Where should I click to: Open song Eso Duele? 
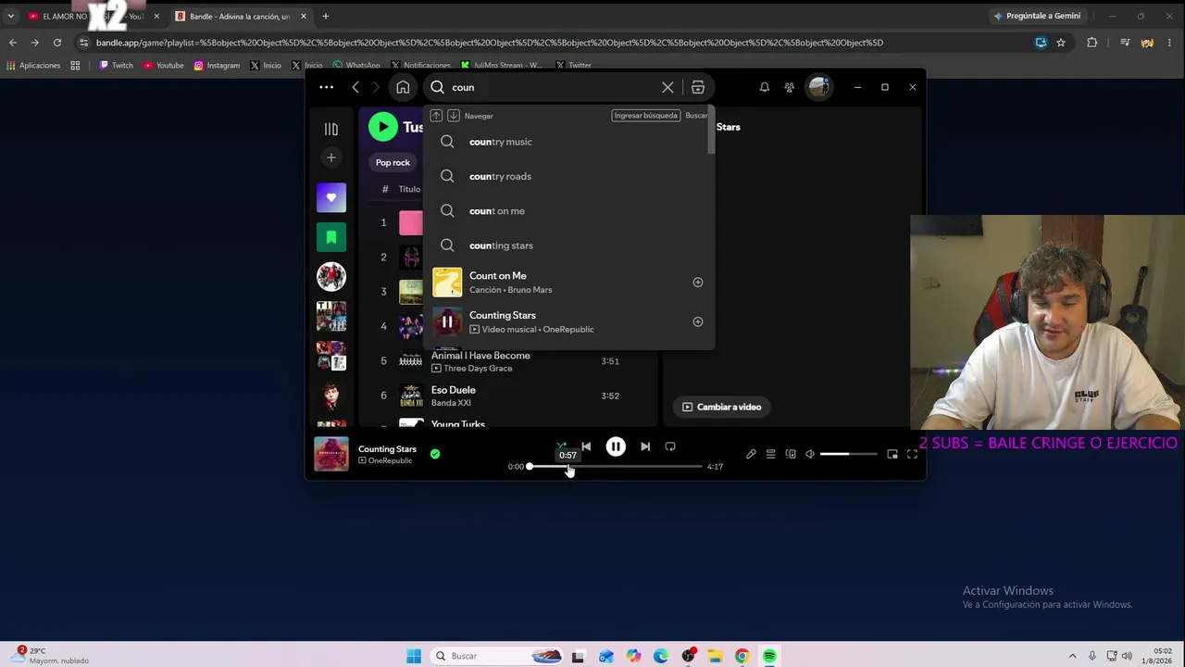pyautogui.click(x=454, y=390)
